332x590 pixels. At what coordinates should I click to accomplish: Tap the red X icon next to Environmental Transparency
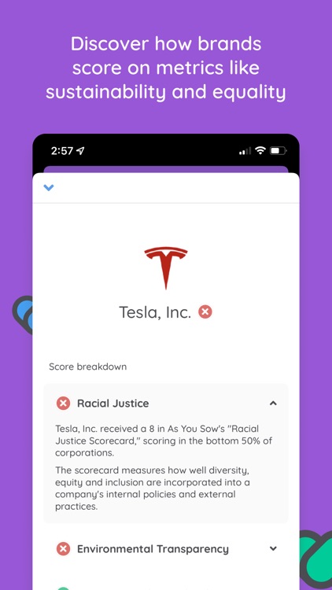pyautogui.click(x=63, y=549)
